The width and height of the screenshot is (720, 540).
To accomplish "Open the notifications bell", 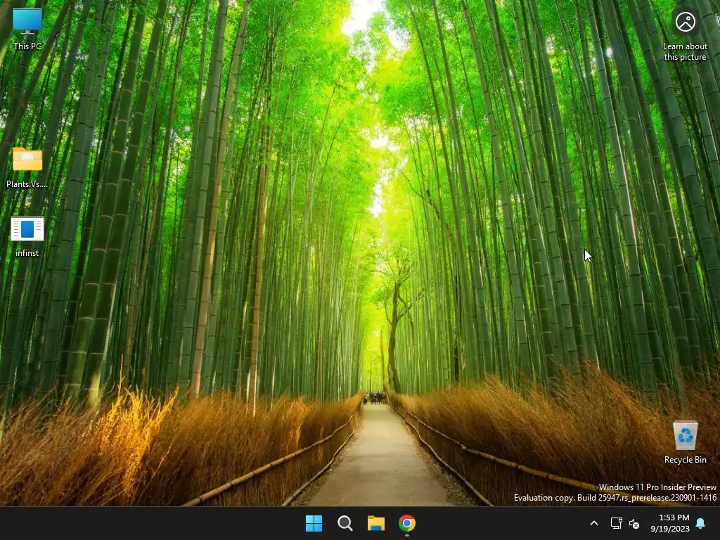I will [701, 523].
